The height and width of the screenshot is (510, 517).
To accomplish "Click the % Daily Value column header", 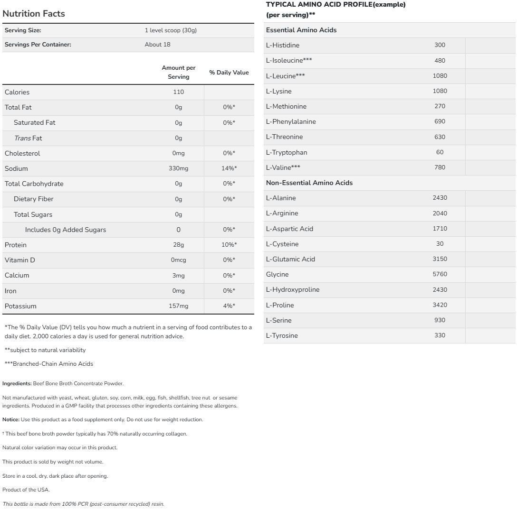I will point(229,73).
